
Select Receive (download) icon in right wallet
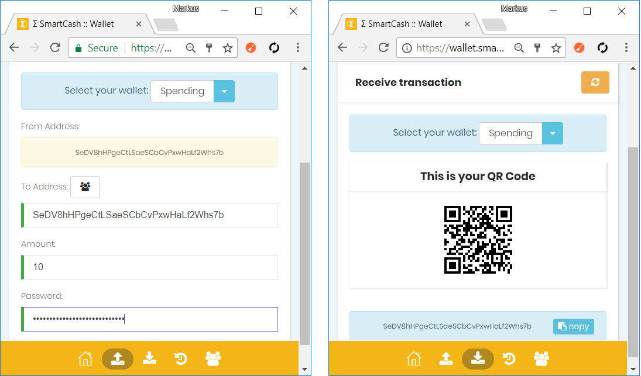pyautogui.click(x=478, y=359)
